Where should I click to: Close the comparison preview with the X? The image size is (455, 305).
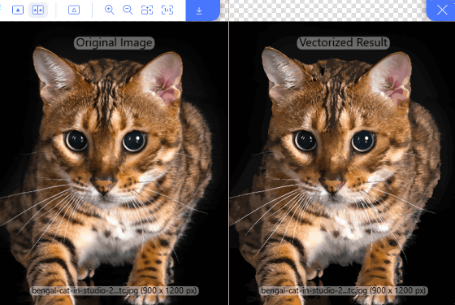coord(441,11)
